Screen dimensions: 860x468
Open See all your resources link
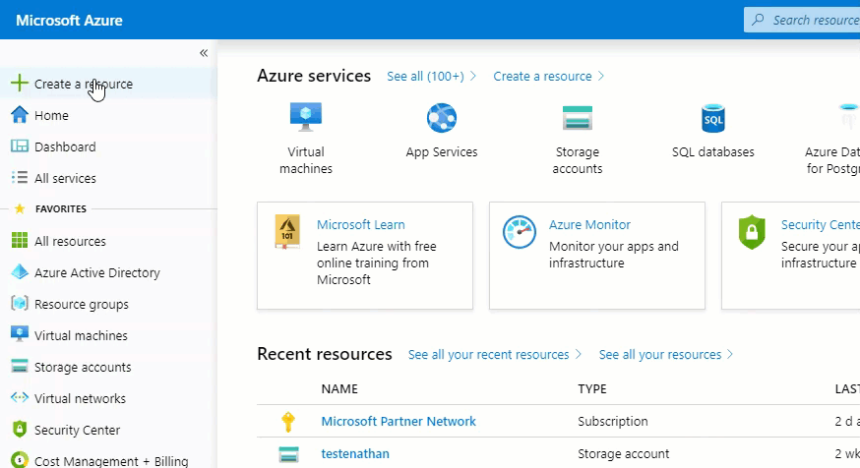[660, 355]
